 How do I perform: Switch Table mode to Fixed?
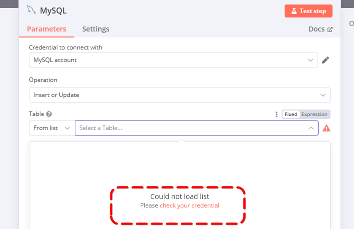click(x=291, y=114)
